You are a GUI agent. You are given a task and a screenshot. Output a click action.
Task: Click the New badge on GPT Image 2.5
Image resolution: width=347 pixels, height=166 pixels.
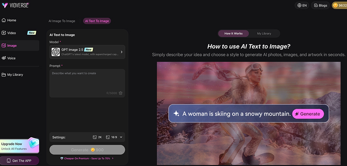88,49
